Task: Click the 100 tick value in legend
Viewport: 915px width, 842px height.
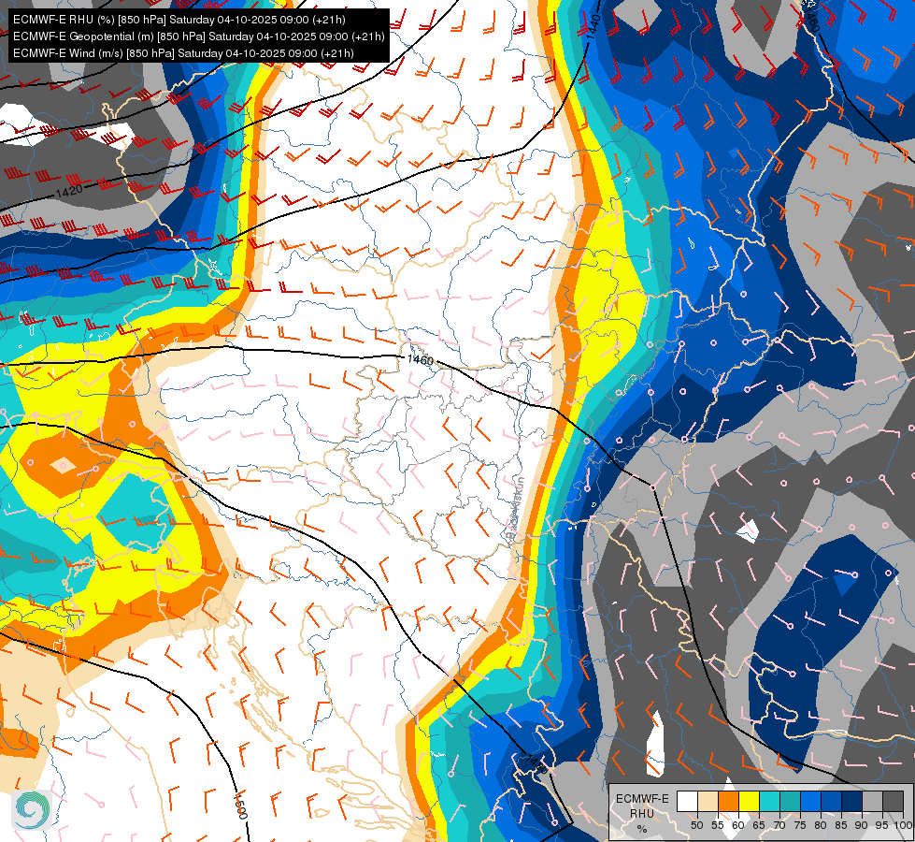Action: point(904,826)
